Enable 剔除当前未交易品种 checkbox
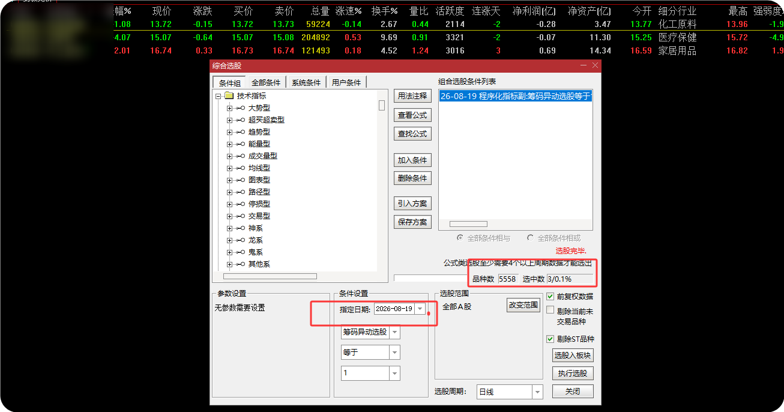 550,311
